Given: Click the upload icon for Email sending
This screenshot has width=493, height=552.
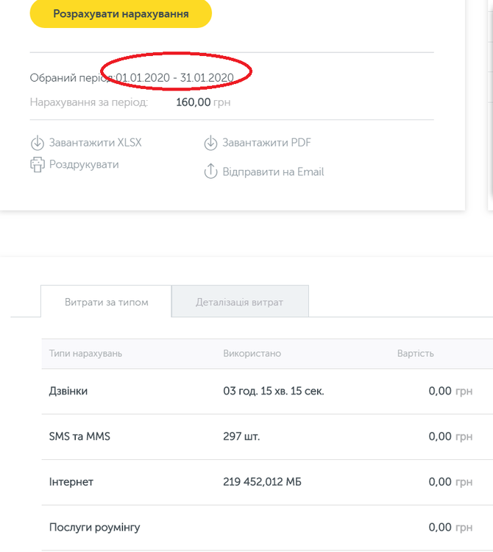Looking at the screenshot, I should [211, 172].
